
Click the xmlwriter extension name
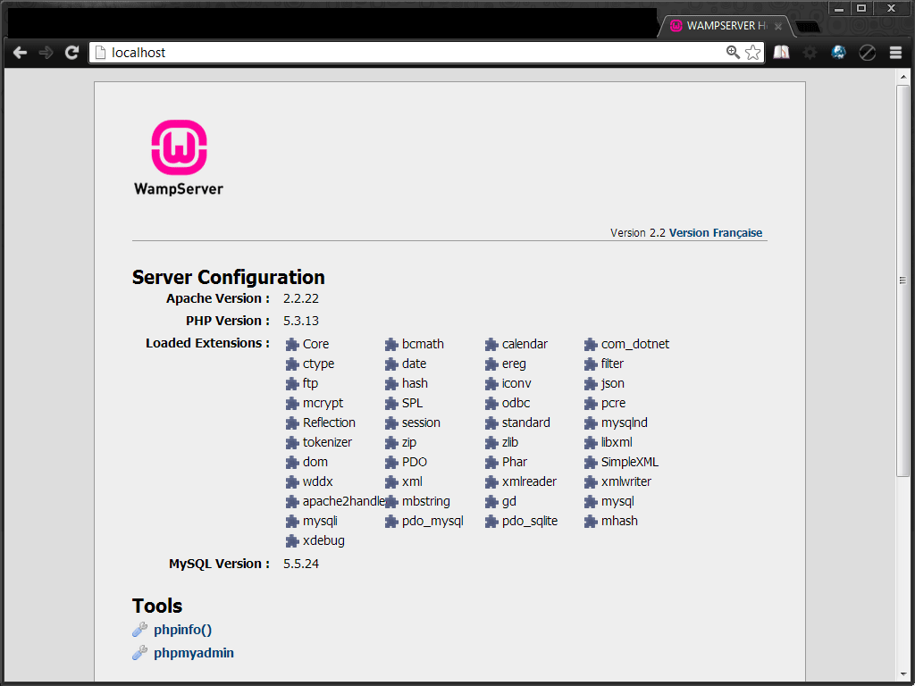click(626, 481)
